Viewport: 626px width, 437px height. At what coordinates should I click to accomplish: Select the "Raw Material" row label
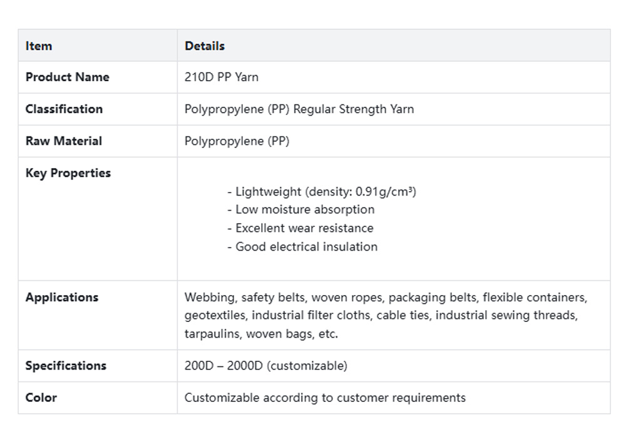click(63, 141)
